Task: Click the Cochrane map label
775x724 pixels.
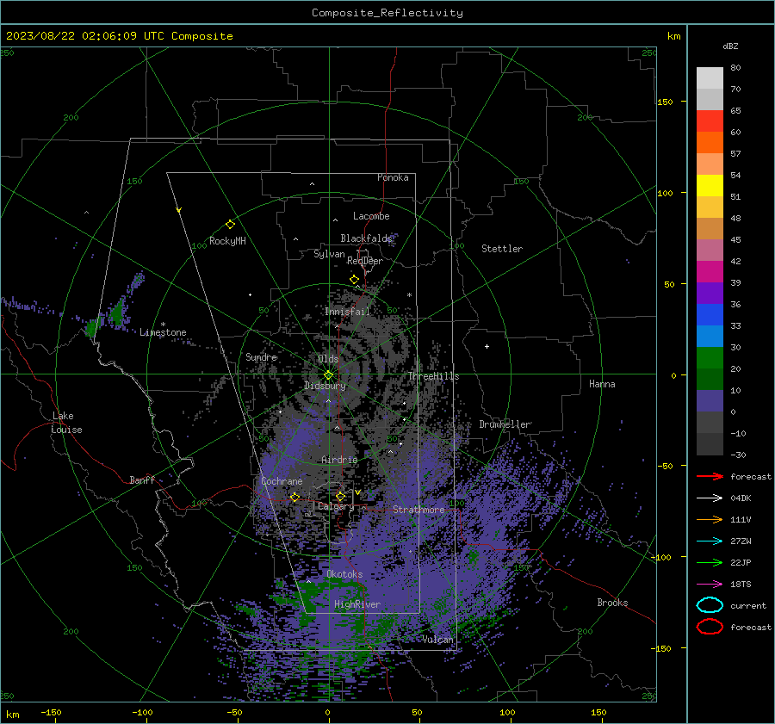Action: (282, 481)
